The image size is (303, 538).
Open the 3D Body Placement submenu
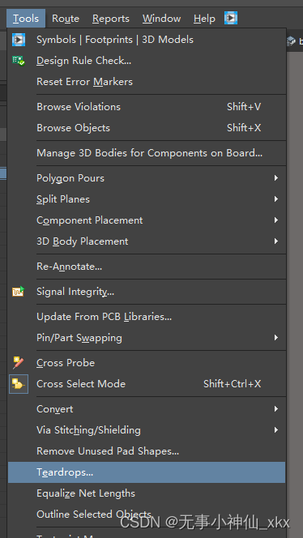147,241
